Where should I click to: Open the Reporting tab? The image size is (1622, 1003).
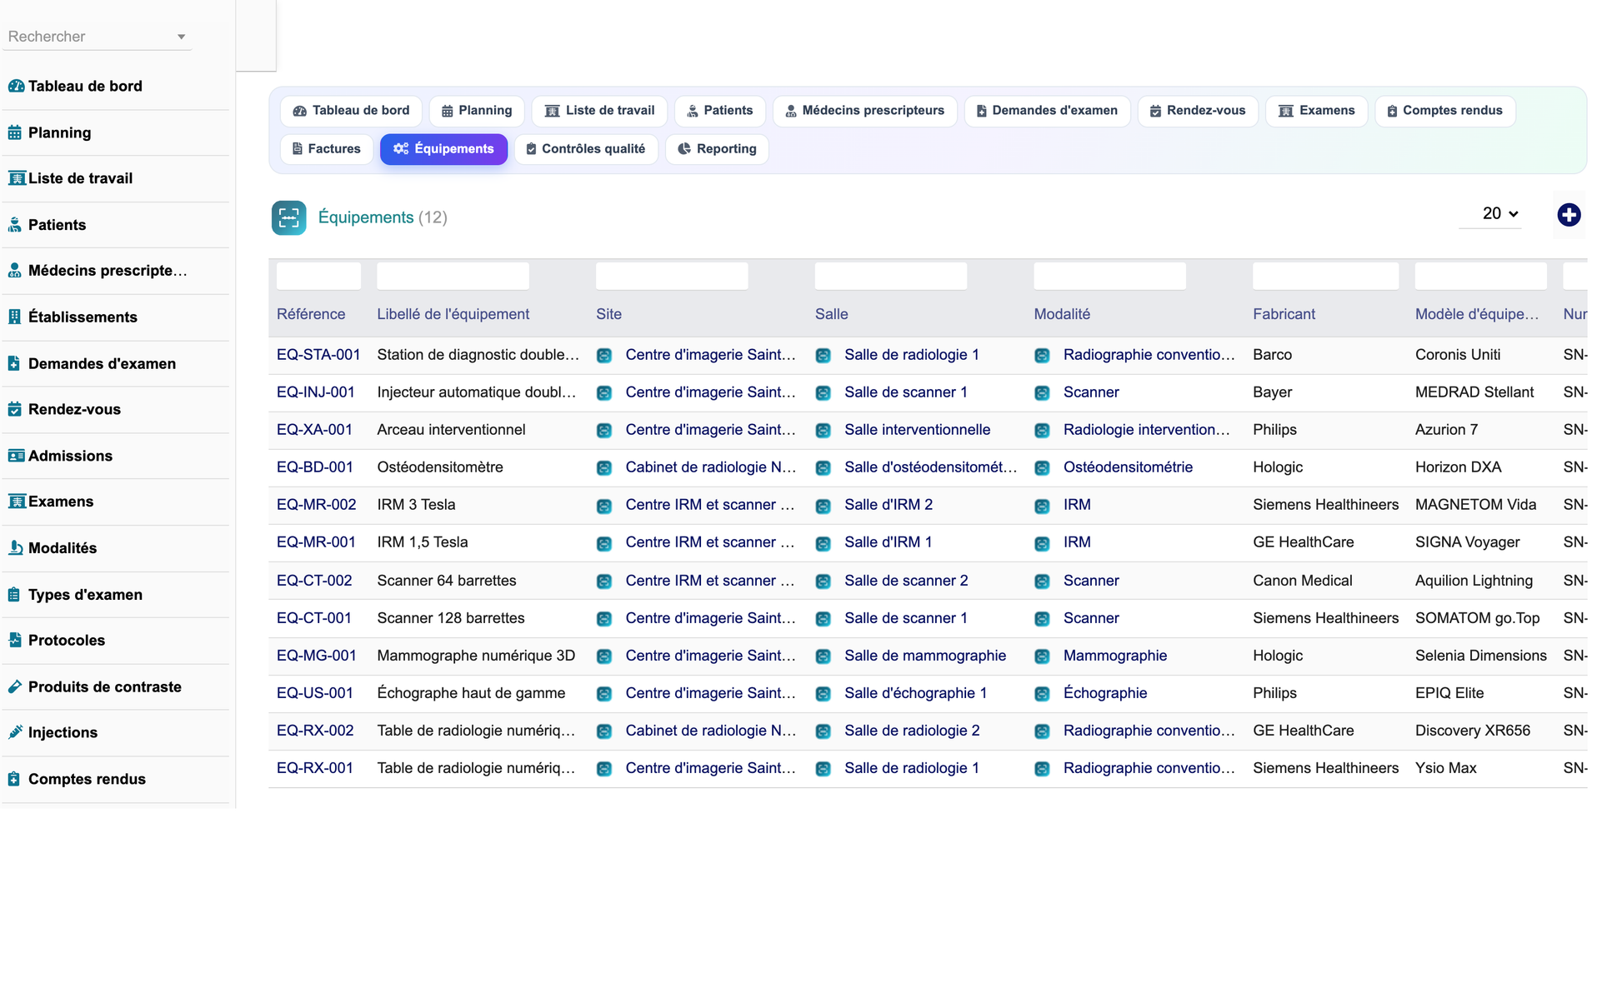[x=717, y=149]
